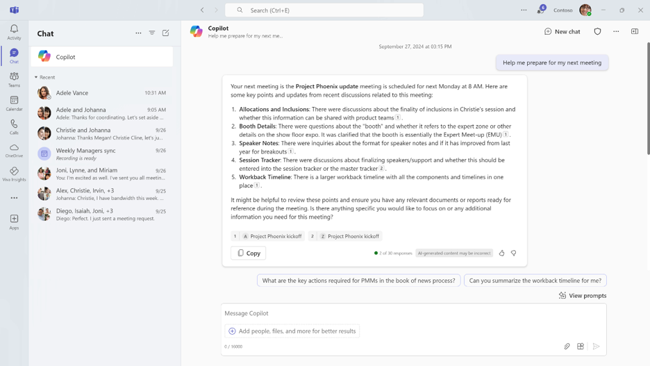Expand more apps ellipsis in left rail
The width and height of the screenshot is (650, 366).
pyautogui.click(x=14, y=198)
